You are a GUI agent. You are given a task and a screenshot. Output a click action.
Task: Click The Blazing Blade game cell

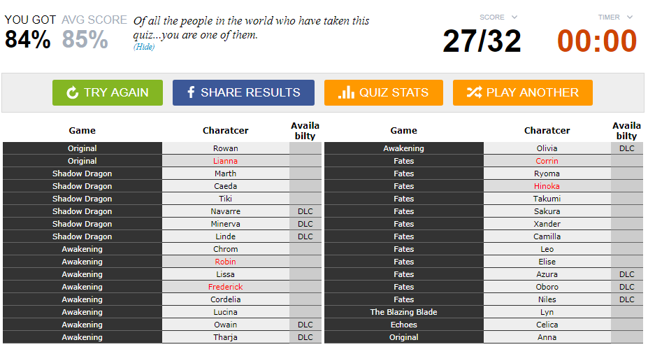pos(404,312)
